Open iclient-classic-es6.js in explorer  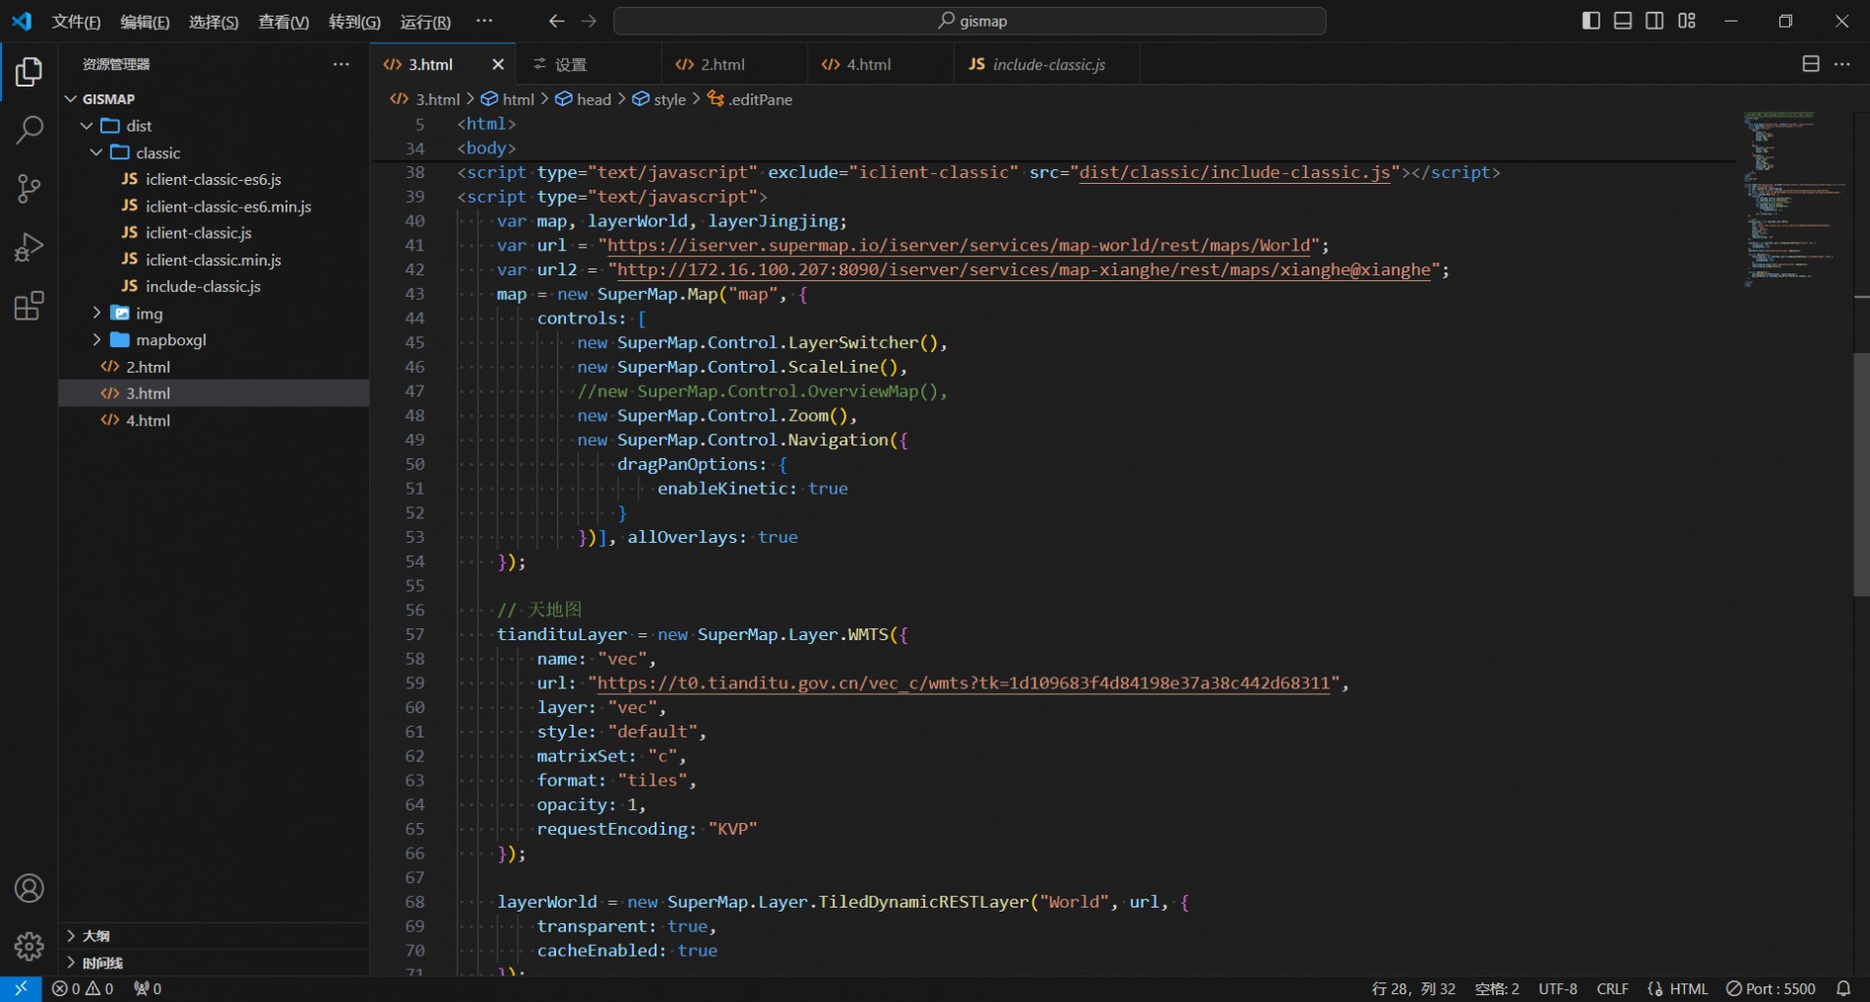[x=214, y=179]
